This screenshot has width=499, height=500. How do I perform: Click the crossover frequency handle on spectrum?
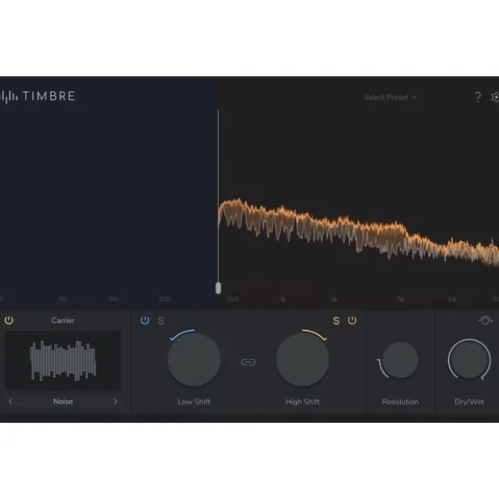[x=218, y=288]
